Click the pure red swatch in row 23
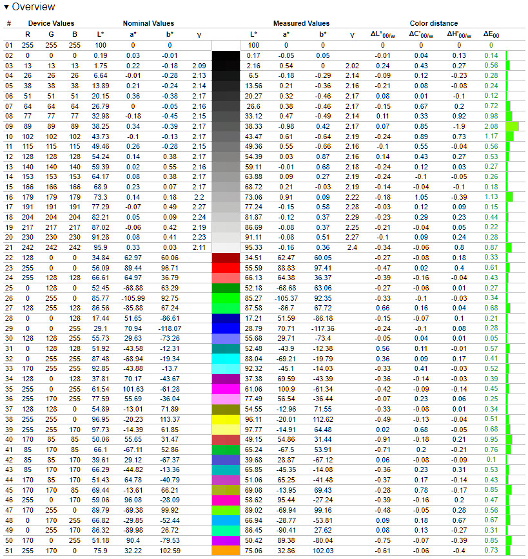The image size is (528, 559). (x=226, y=268)
